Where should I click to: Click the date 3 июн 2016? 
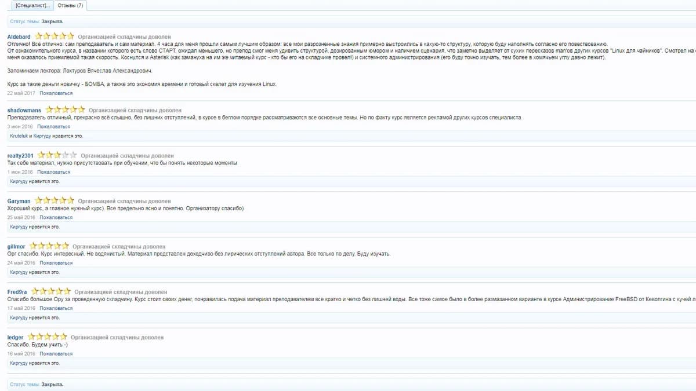pyautogui.click(x=20, y=126)
